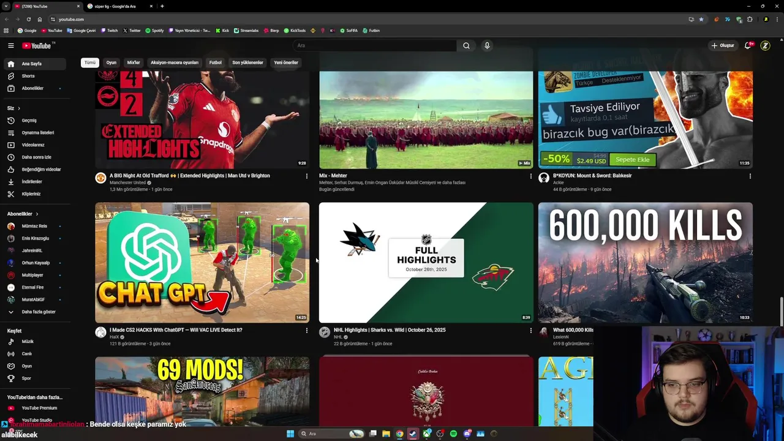Select the Tümü filter chip
Viewport: 784px width, 441px height.
coord(90,62)
